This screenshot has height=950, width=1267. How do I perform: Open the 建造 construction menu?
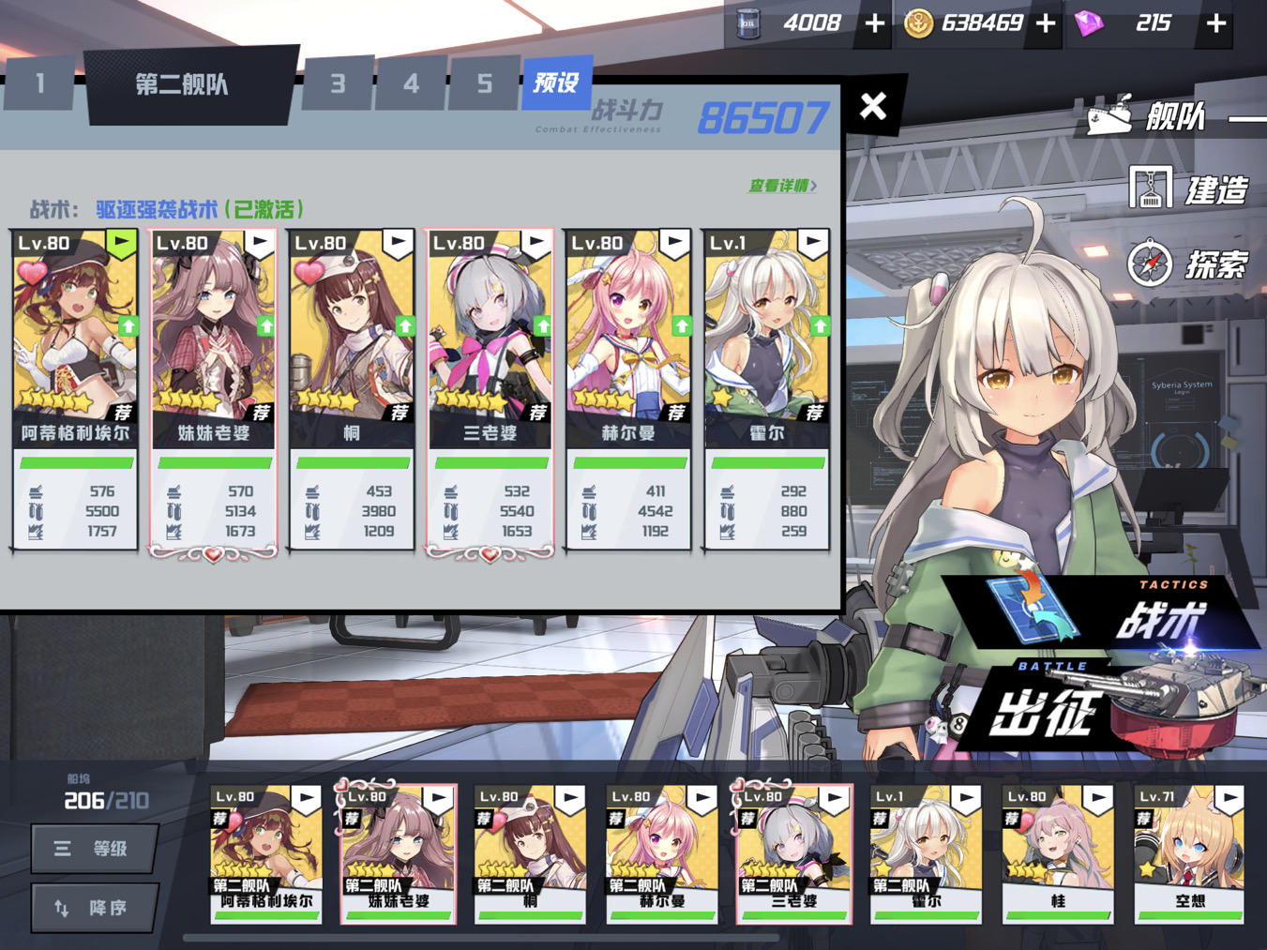pyautogui.click(x=1188, y=189)
